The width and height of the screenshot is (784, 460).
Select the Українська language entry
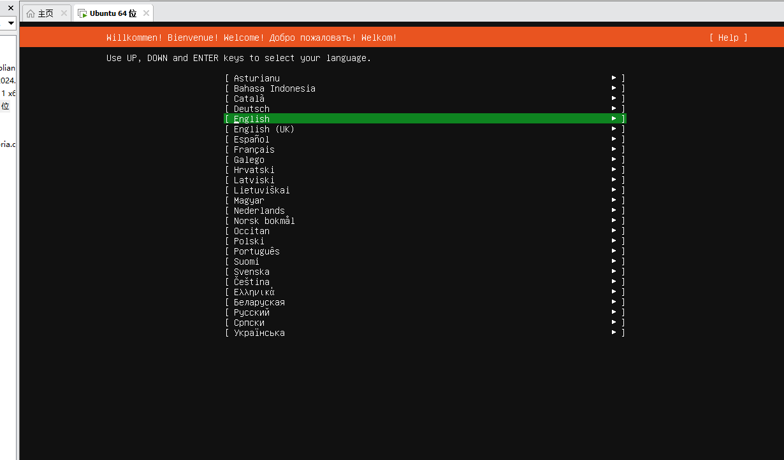click(259, 333)
